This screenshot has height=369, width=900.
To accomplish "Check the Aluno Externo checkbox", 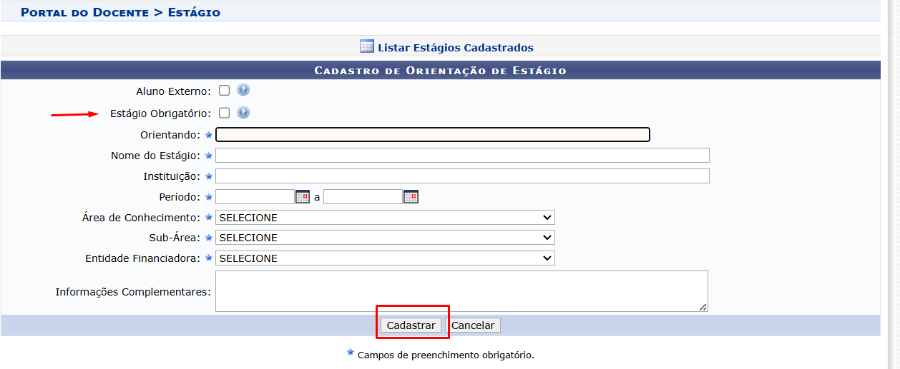I will 224,91.
